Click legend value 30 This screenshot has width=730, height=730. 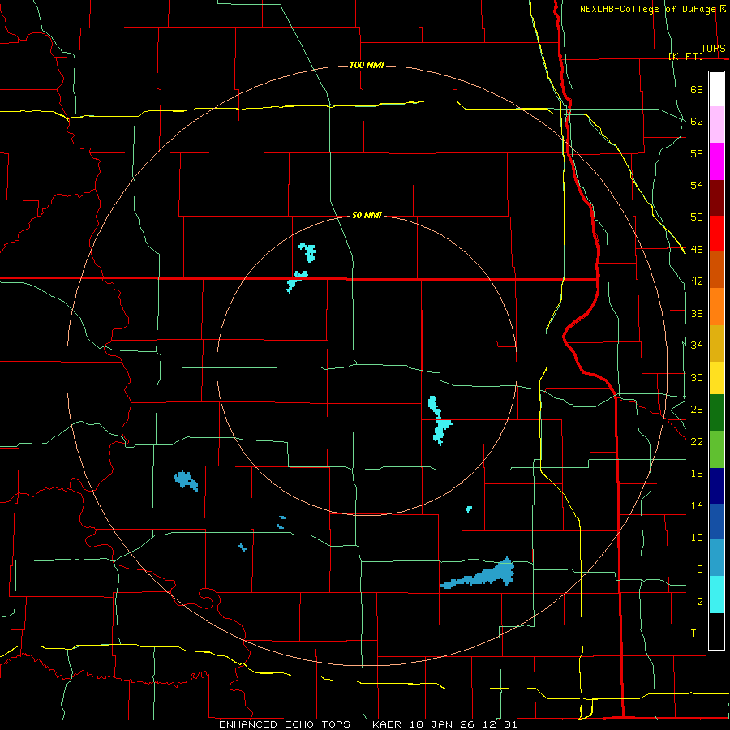pyautogui.click(x=697, y=377)
